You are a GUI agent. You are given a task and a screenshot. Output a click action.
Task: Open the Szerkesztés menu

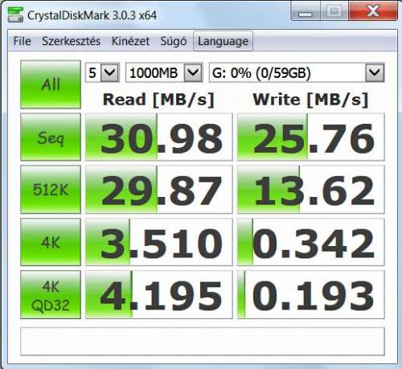pyautogui.click(x=72, y=41)
